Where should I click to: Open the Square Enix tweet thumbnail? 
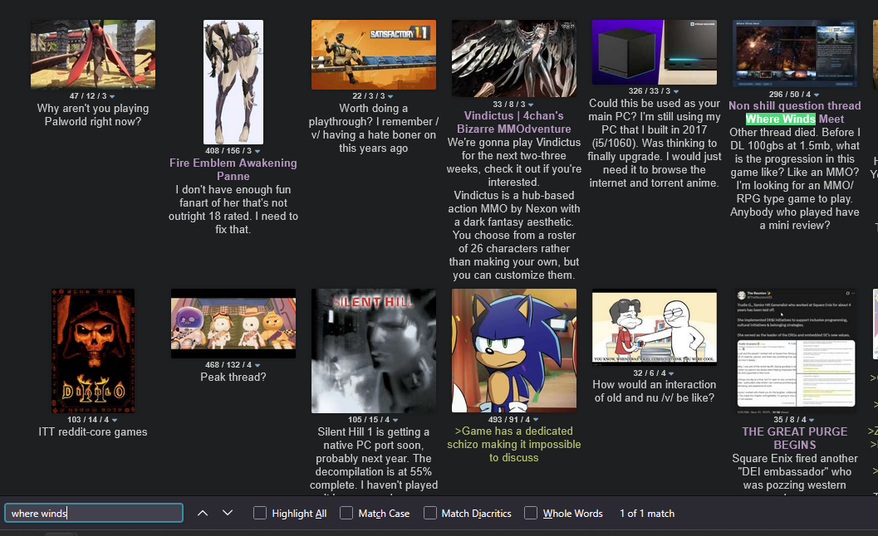tap(795, 351)
